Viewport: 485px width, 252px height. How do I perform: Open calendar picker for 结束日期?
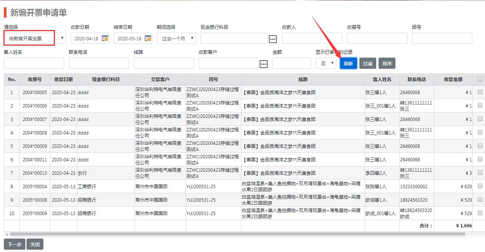tap(148, 38)
